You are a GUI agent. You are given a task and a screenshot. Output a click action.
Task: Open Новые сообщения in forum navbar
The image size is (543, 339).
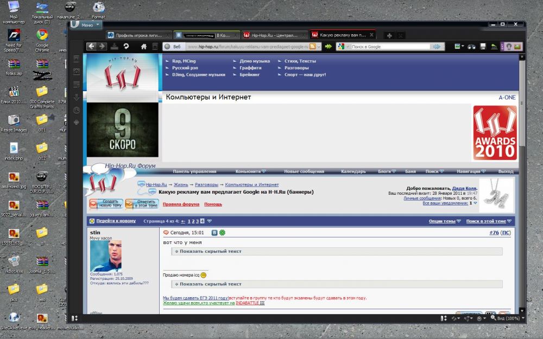click(x=304, y=171)
